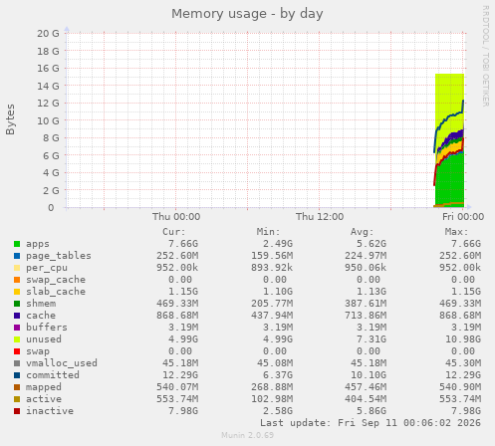Select the 'inactive' legend label
The image size is (495, 446).
coord(50,411)
